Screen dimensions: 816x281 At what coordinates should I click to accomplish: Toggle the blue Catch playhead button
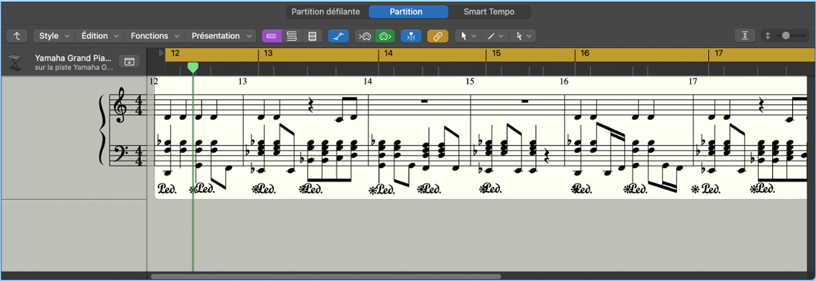point(411,36)
